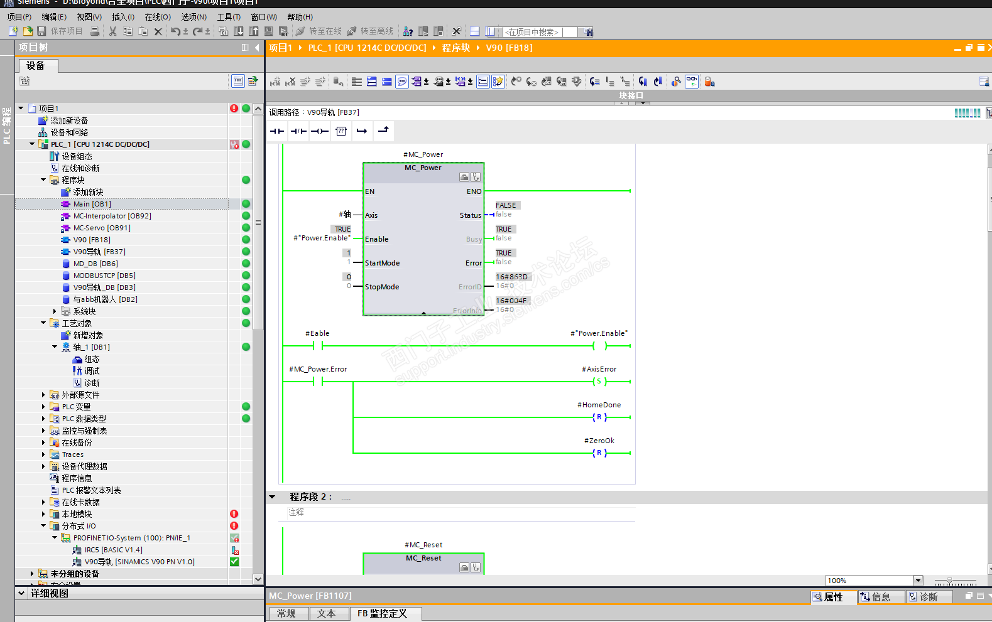Insert an empty box instruction
This screenshot has height=622, width=992.
[x=341, y=131]
